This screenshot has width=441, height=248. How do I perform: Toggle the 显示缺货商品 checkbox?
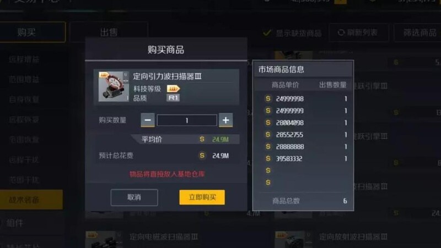pyautogui.click(x=267, y=33)
